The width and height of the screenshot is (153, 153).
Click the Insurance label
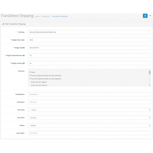[x=21, y=102]
